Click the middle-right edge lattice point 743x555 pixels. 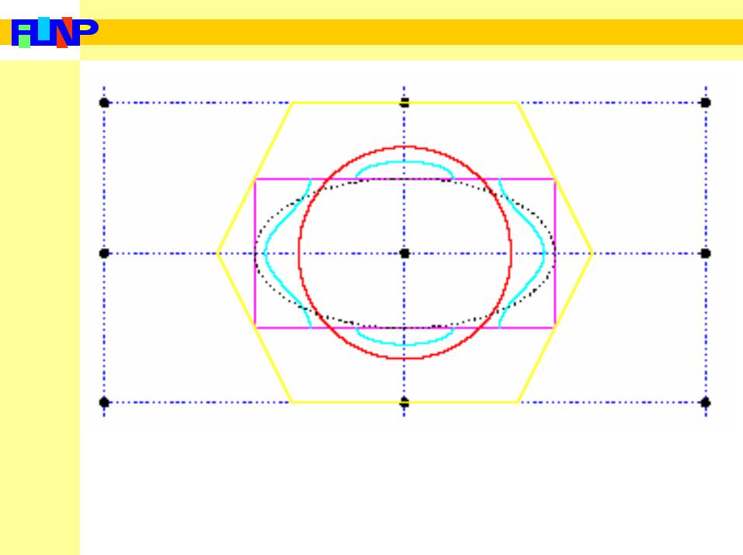coord(706,253)
